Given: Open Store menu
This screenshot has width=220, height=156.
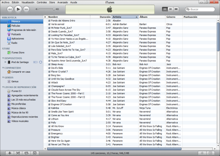Looking at the screenshot, I should [52, 2].
